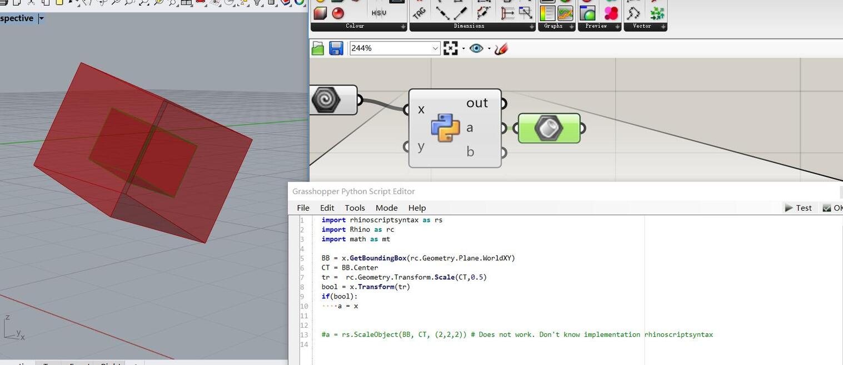The height and width of the screenshot is (365, 843).
Task: Run the script with Test button
Action: pos(798,207)
